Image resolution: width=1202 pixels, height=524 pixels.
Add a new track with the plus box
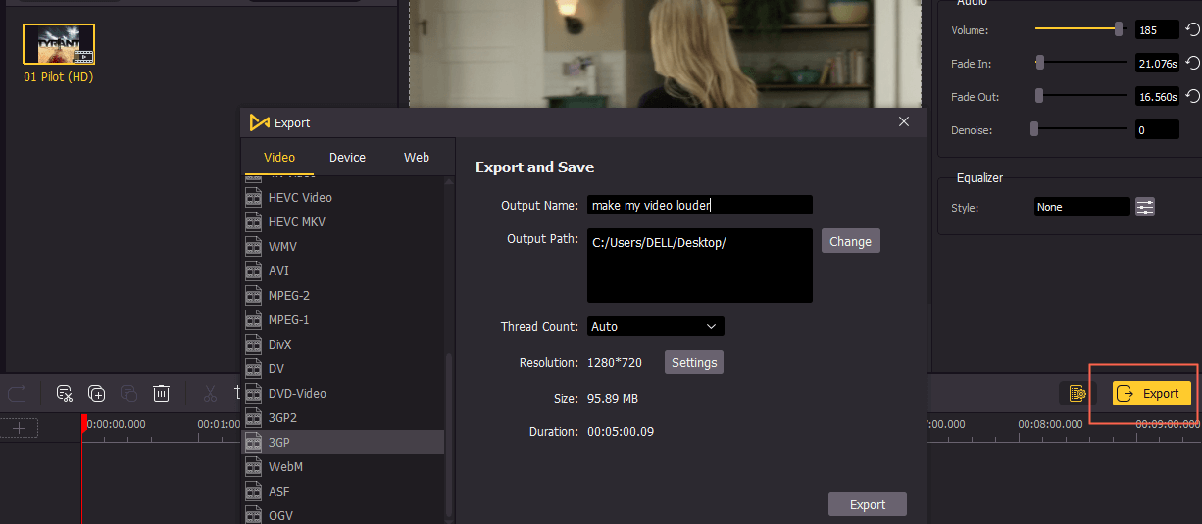(19, 428)
